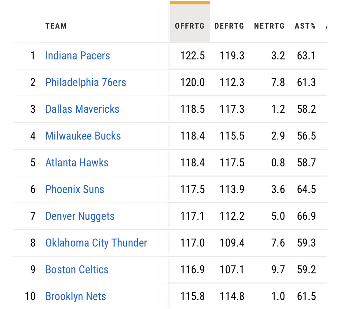340x309 pixels.
Task: Sort the table by DEFRTG column
Action: point(229,26)
